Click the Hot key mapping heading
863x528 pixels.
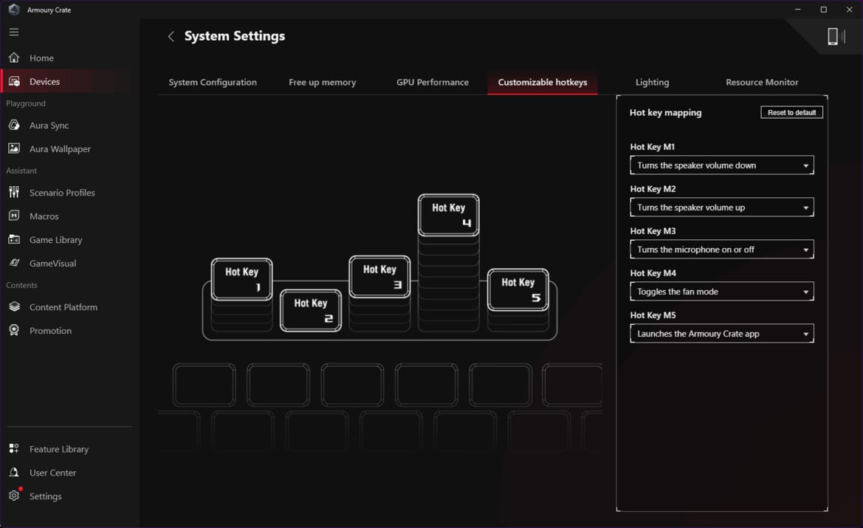(x=665, y=112)
